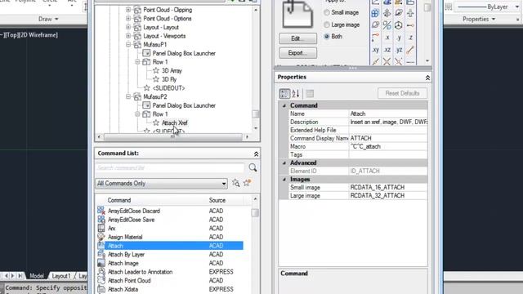Click the star icon beside 3D Array

click(156, 71)
